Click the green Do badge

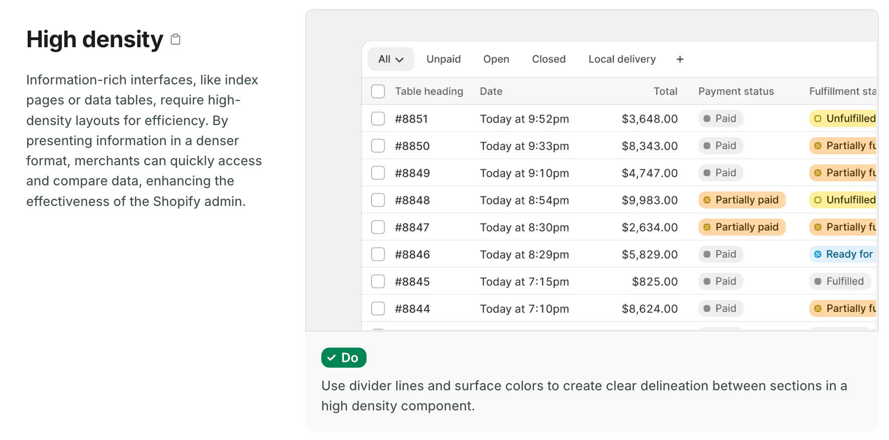point(344,358)
